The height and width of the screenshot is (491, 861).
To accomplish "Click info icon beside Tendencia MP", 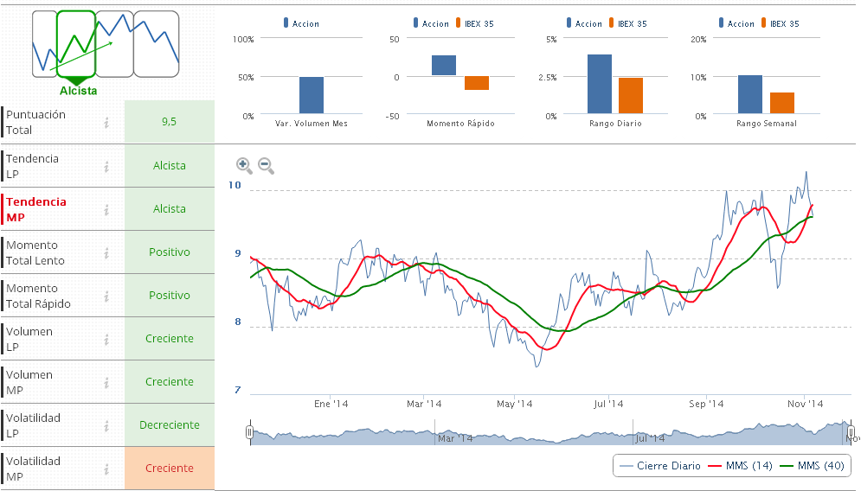I will tap(106, 209).
